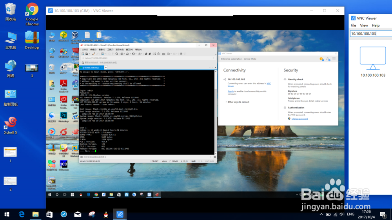This screenshot has height=220, width=392.
Task: Click Chrome icon in remote taskbar
Action: (x=96, y=195)
